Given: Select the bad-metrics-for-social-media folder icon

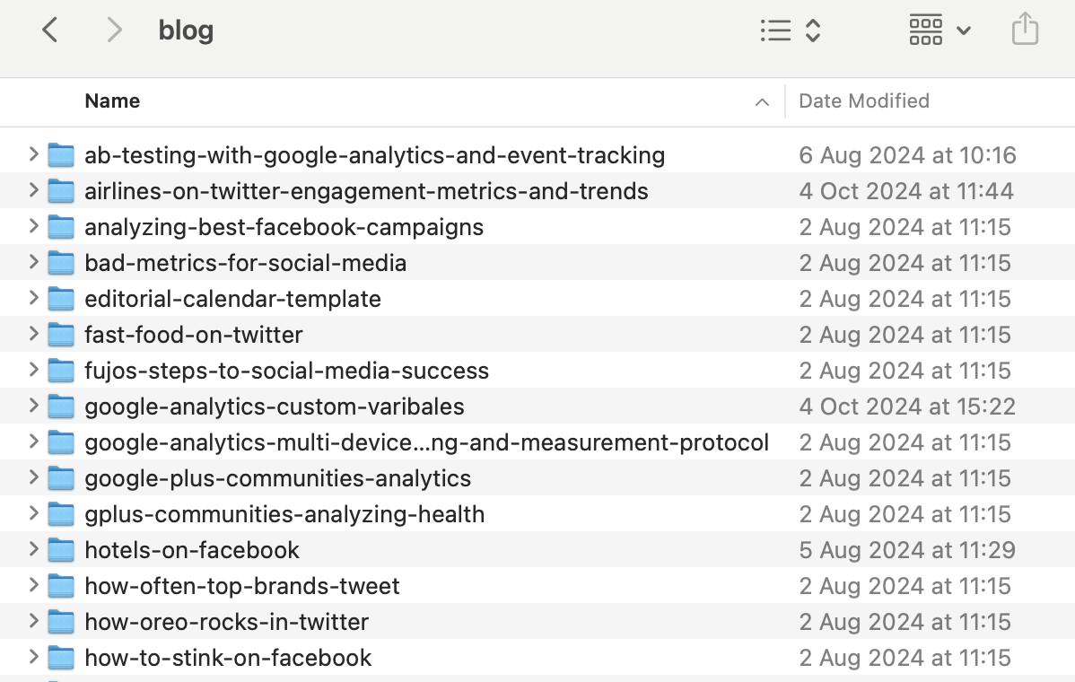Looking at the screenshot, I should 61,263.
